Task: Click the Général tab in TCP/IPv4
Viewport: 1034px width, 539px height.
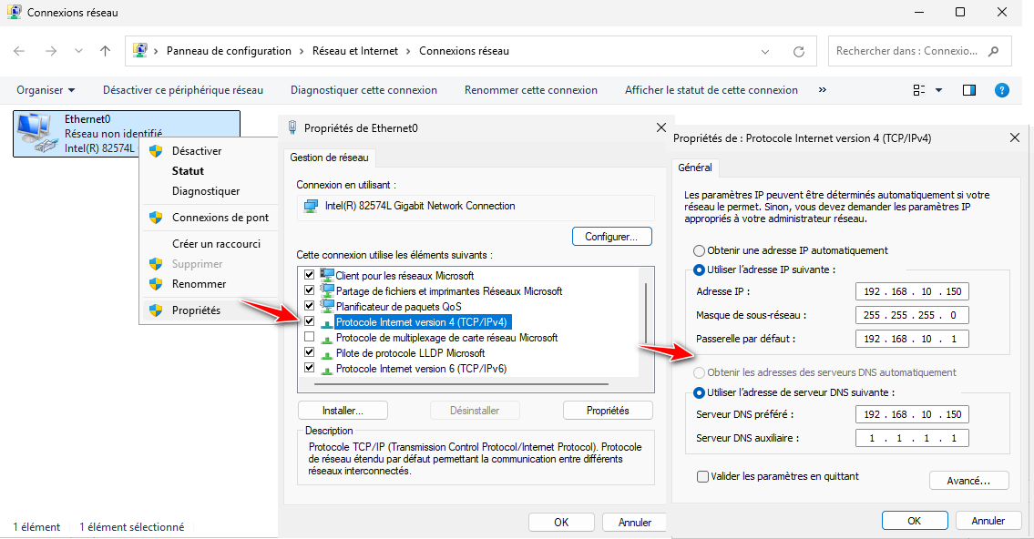Action: 695,168
